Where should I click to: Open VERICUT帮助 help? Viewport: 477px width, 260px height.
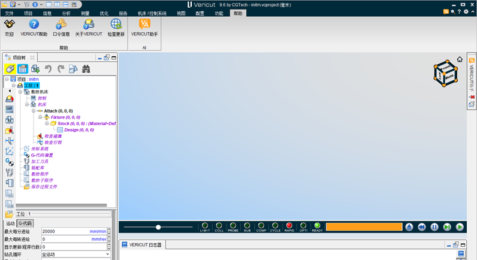(34, 28)
